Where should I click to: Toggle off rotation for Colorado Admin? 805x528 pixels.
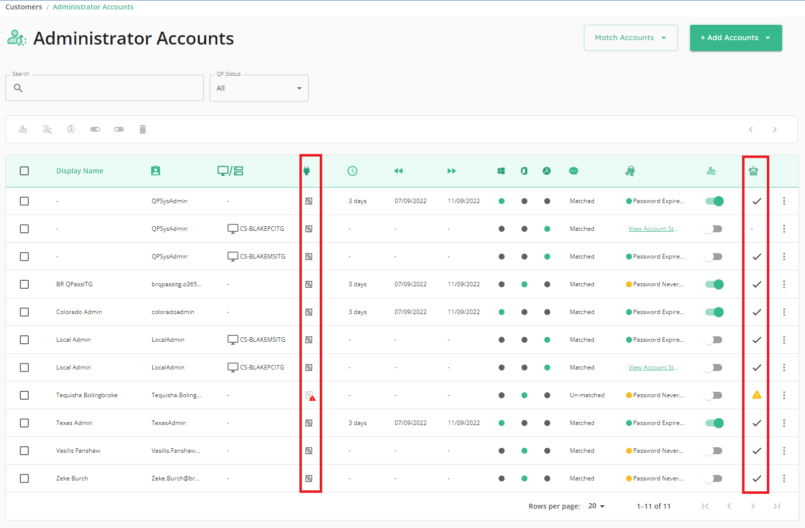pyautogui.click(x=714, y=312)
